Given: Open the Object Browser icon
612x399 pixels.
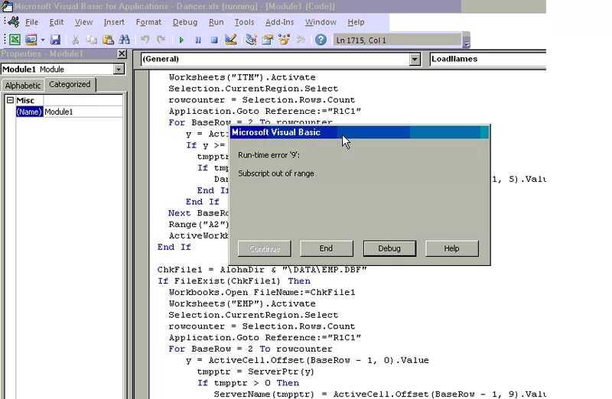Looking at the screenshot, I should pyautogui.click(x=284, y=40).
